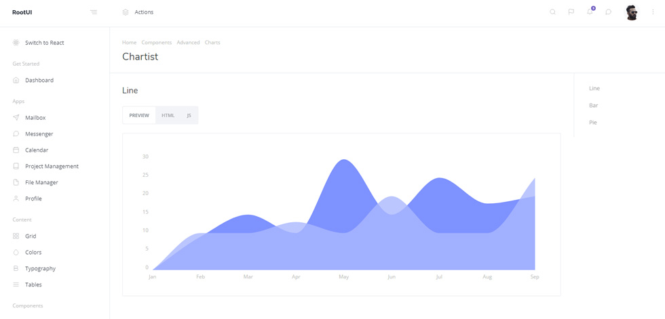
Task: Open Tables content page
Action: (x=33, y=284)
